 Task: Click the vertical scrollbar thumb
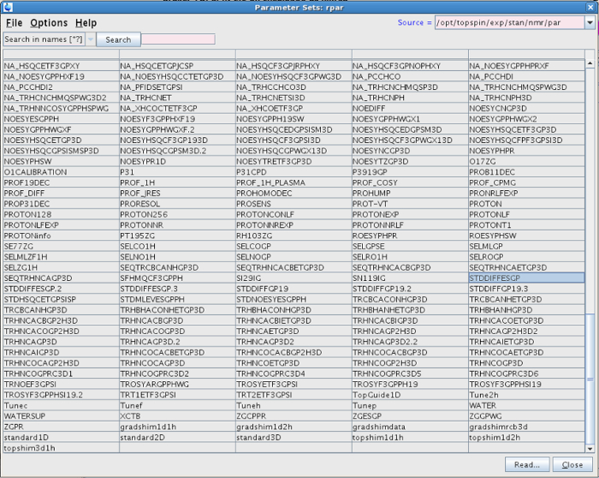(590, 379)
